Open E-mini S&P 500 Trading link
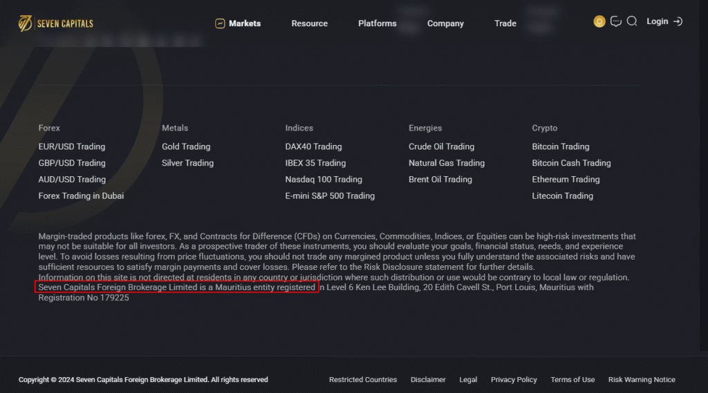708x393 pixels. click(x=330, y=196)
